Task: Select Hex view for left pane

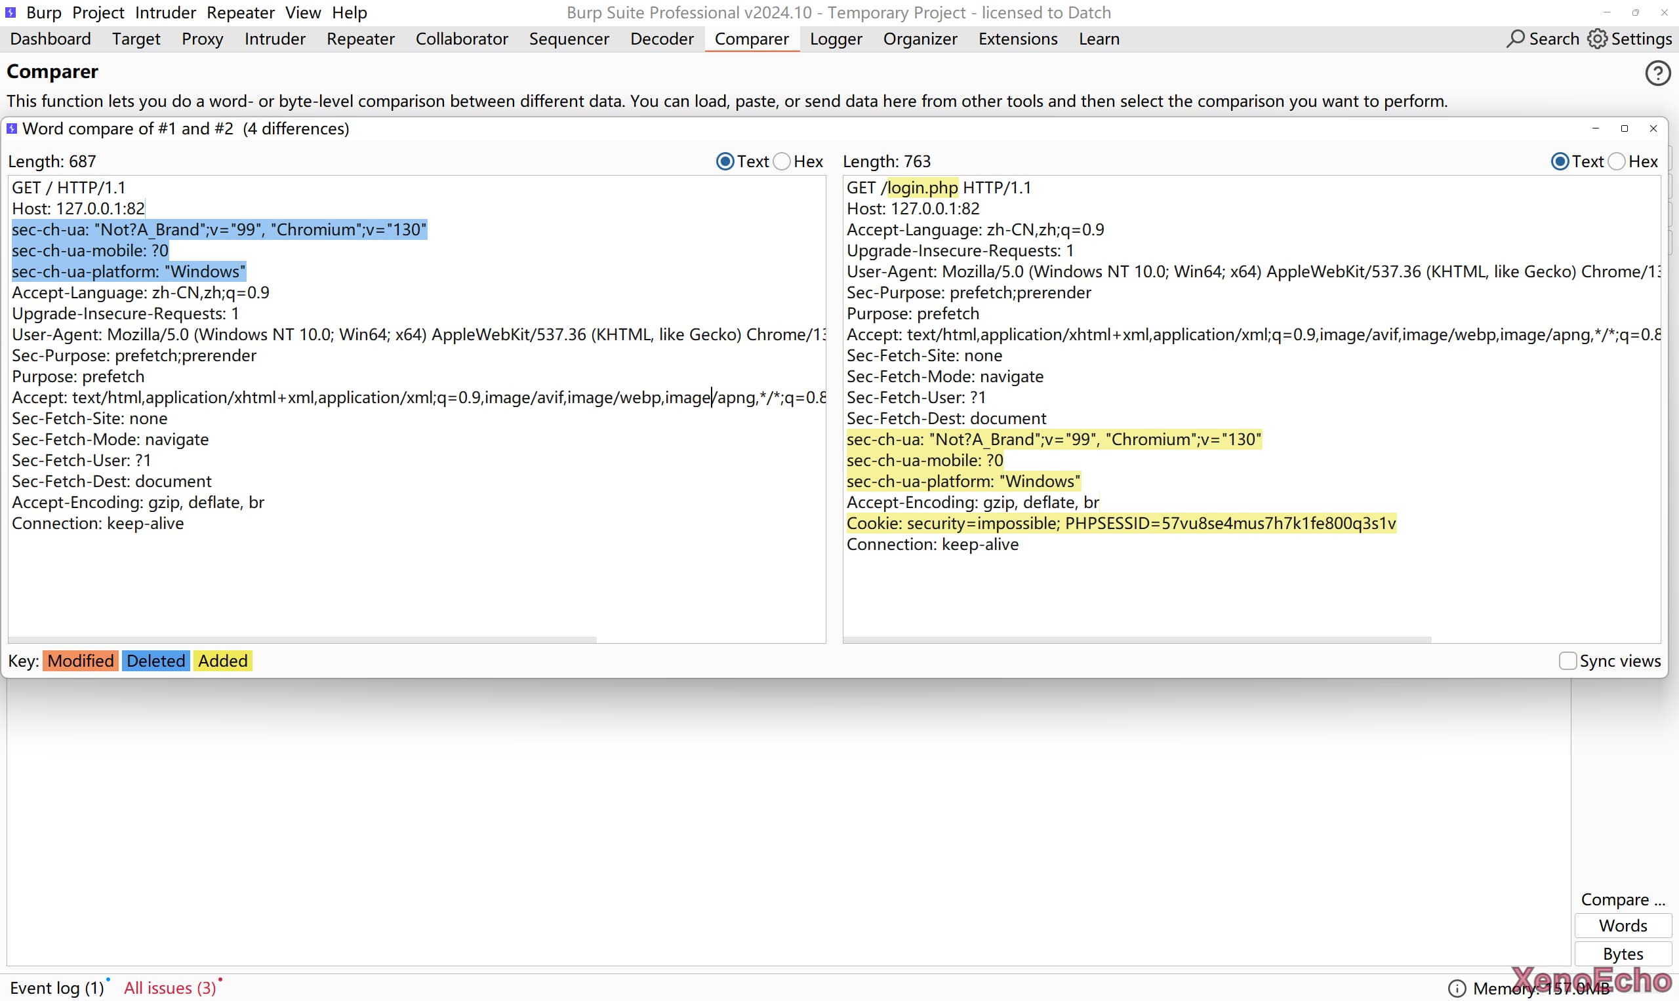Action: click(x=782, y=161)
